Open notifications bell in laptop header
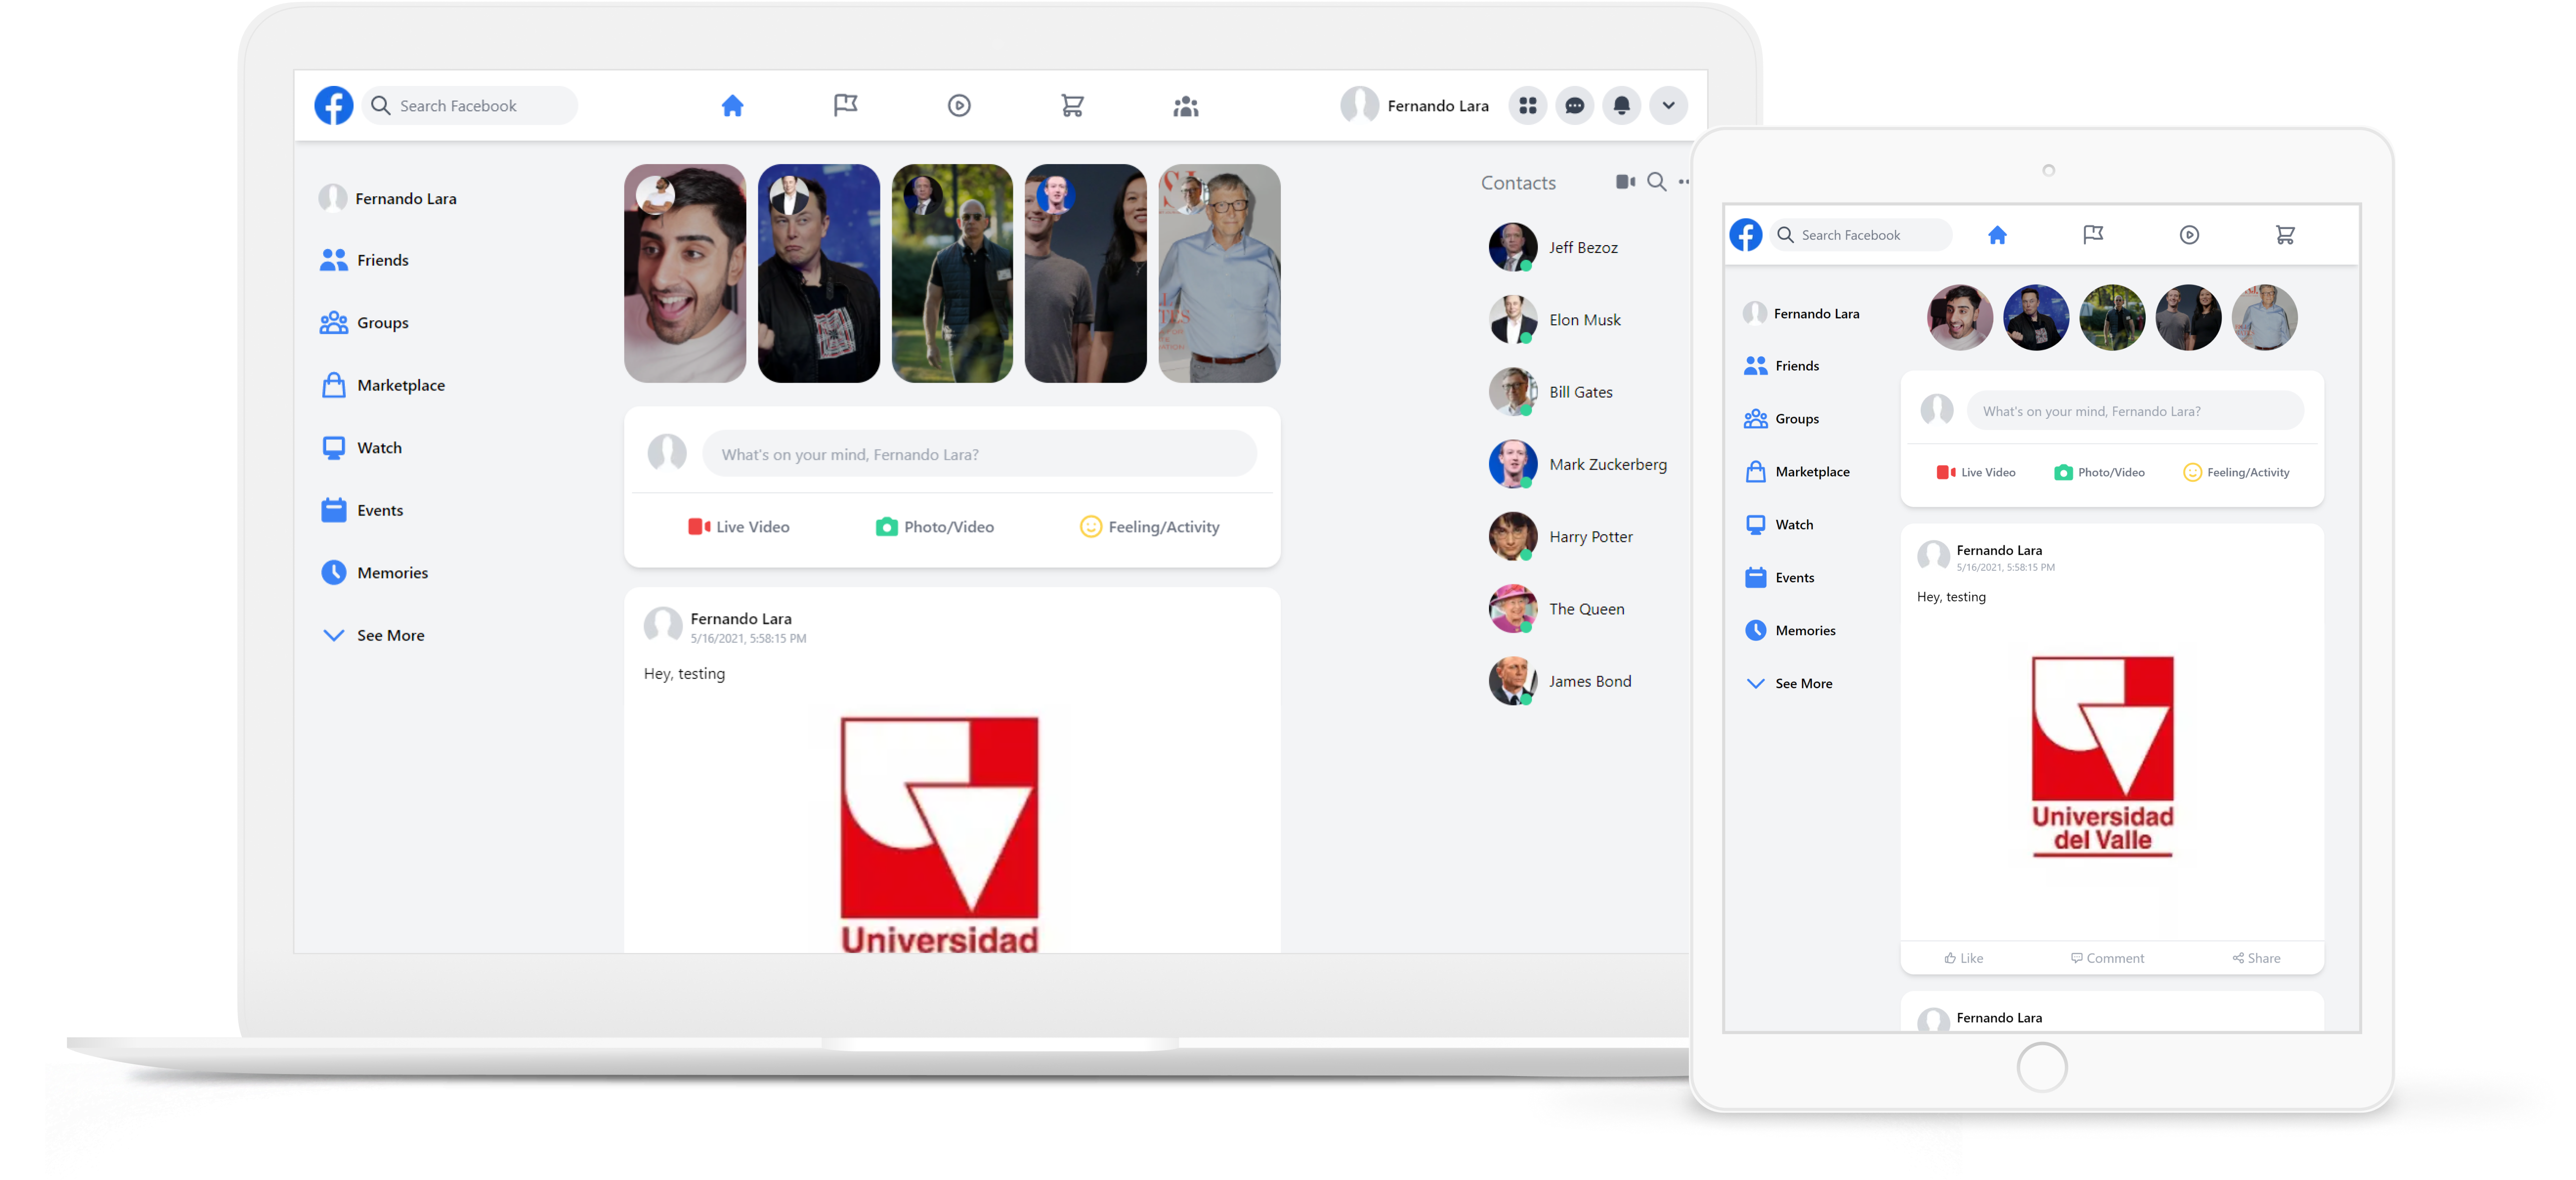The height and width of the screenshot is (1180, 2576). click(x=1621, y=105)
